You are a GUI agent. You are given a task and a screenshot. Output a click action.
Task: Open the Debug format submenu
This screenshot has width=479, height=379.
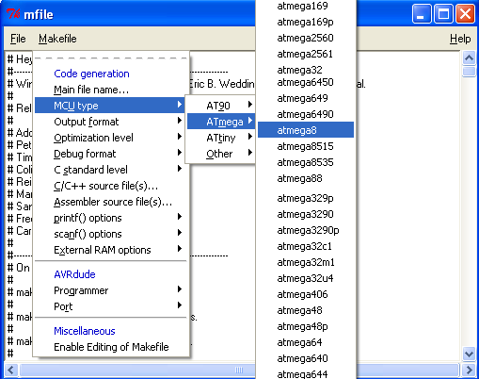[x=111, y=154]
